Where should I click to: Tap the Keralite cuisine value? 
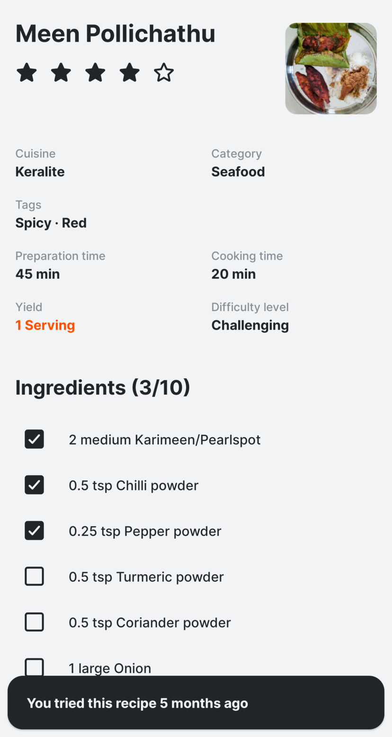point(40,172)
